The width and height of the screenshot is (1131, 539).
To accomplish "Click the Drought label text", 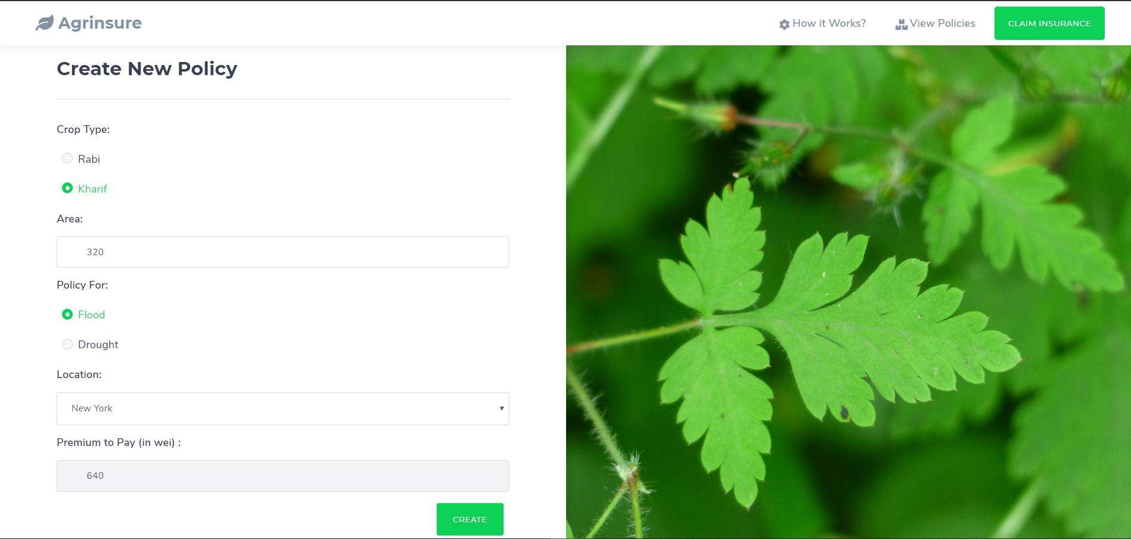I will coord(98,345).
